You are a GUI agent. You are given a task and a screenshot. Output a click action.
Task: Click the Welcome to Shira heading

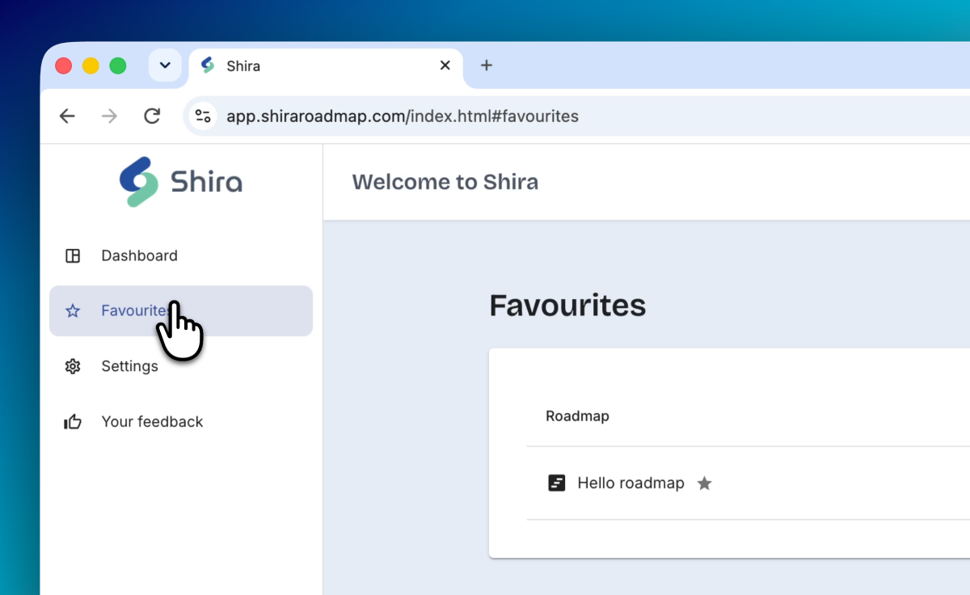pyautogui.click(x=445, y=182)
